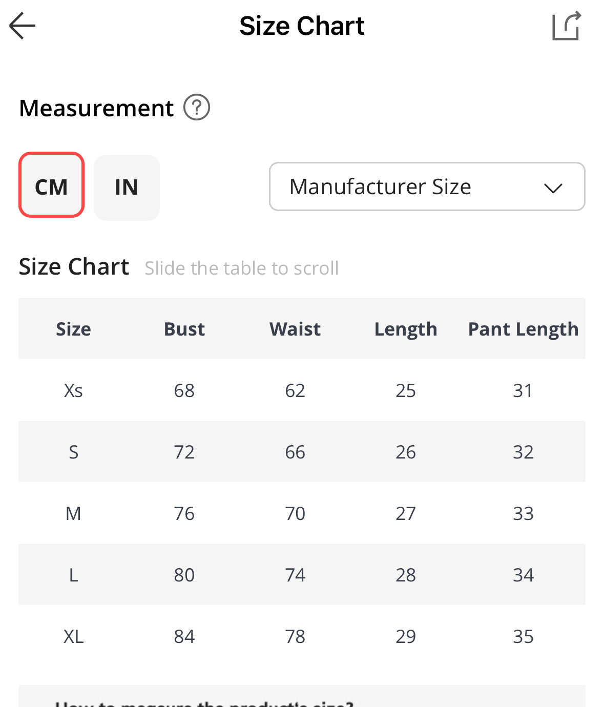
Task: Select the XL size row
Action: [302, 636]
